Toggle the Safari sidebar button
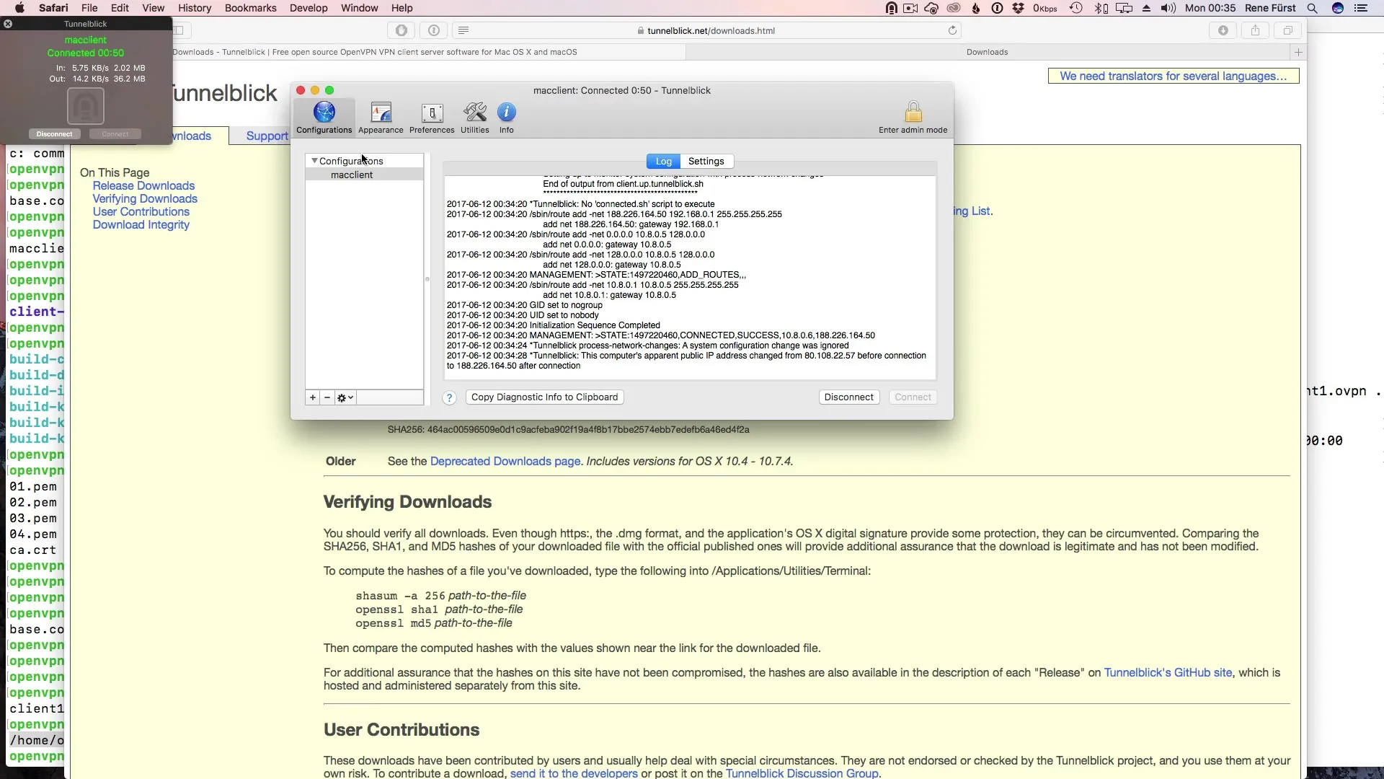1384x779 pixels. pyautogui.click(x=179, y=30)
